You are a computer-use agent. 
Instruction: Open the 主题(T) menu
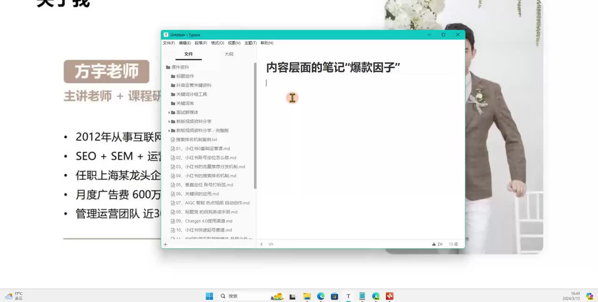point(250,43)
